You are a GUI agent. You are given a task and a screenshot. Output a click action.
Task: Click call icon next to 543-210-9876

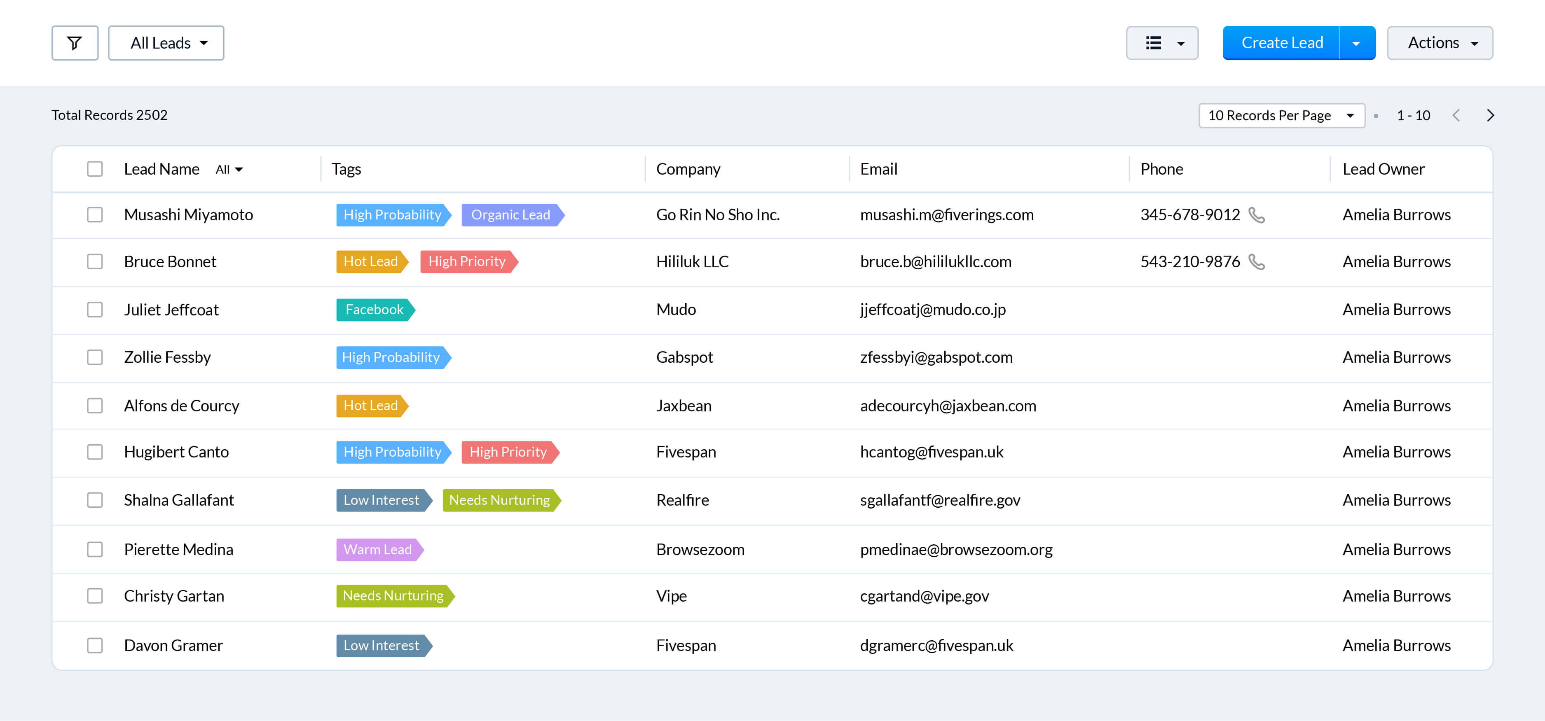[1256, 262]
